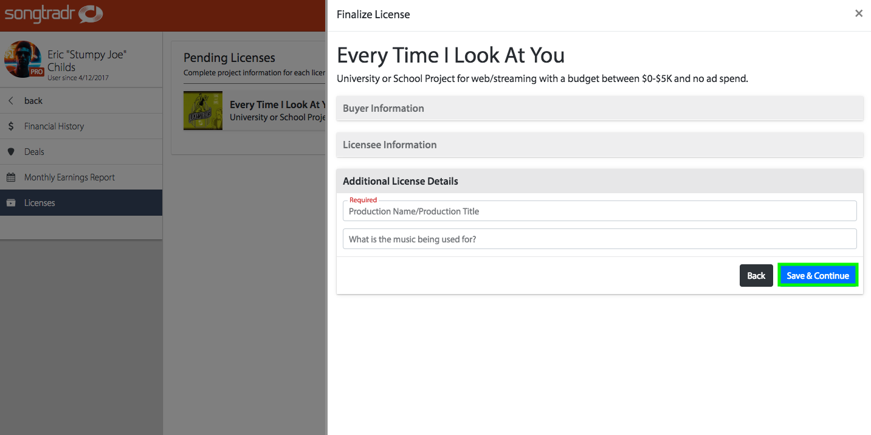Click the yellow album art thumbnail
The width and height of the screenshot is (871, 435).
(203, 111)
